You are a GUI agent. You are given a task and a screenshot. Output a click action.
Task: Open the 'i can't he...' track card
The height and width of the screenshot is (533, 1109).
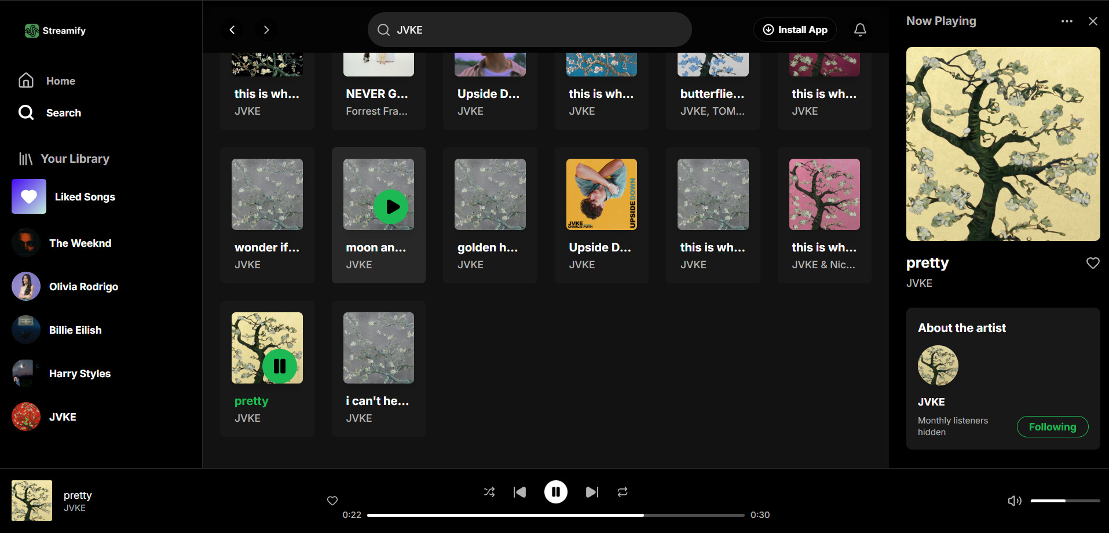(379, 368)
